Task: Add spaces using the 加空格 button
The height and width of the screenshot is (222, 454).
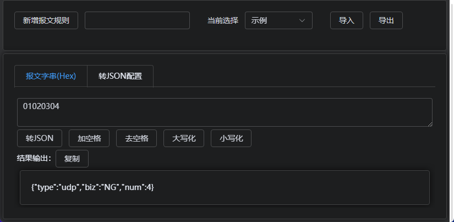Action: pos(89,138)
